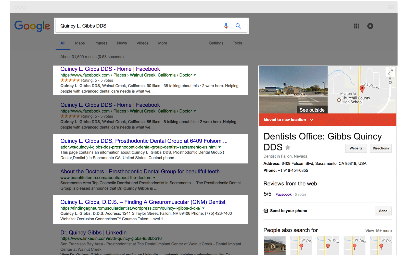This screenshot has height=255, width=408.
Task: Click the Churchill County High School marker
Action: pyautogui.click(x=339, y=100)
